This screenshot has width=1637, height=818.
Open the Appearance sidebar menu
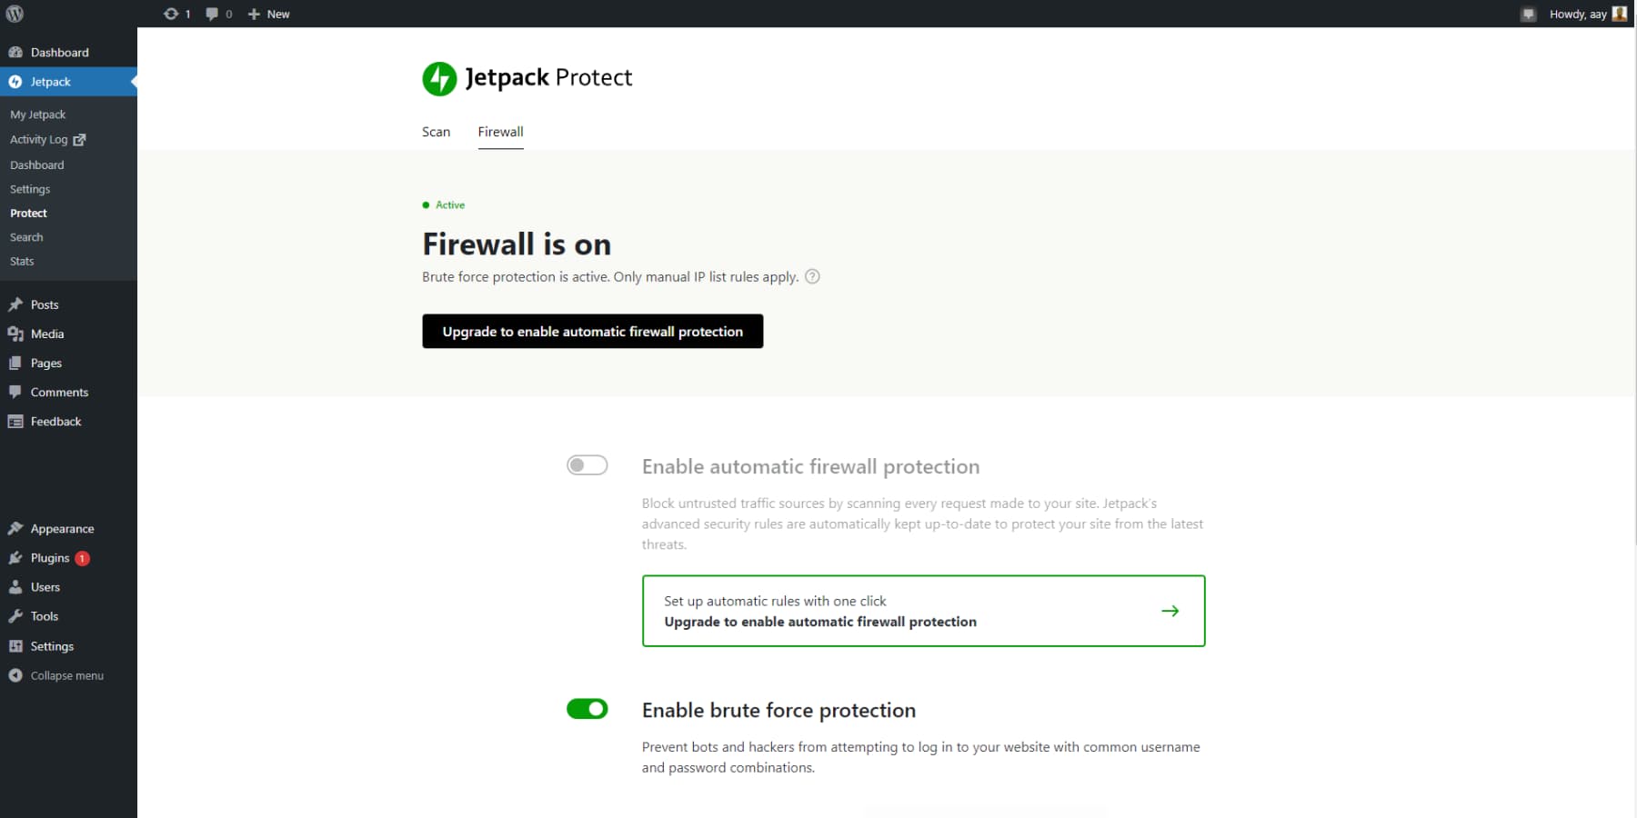pyautogui.click(x=62, y=529)
